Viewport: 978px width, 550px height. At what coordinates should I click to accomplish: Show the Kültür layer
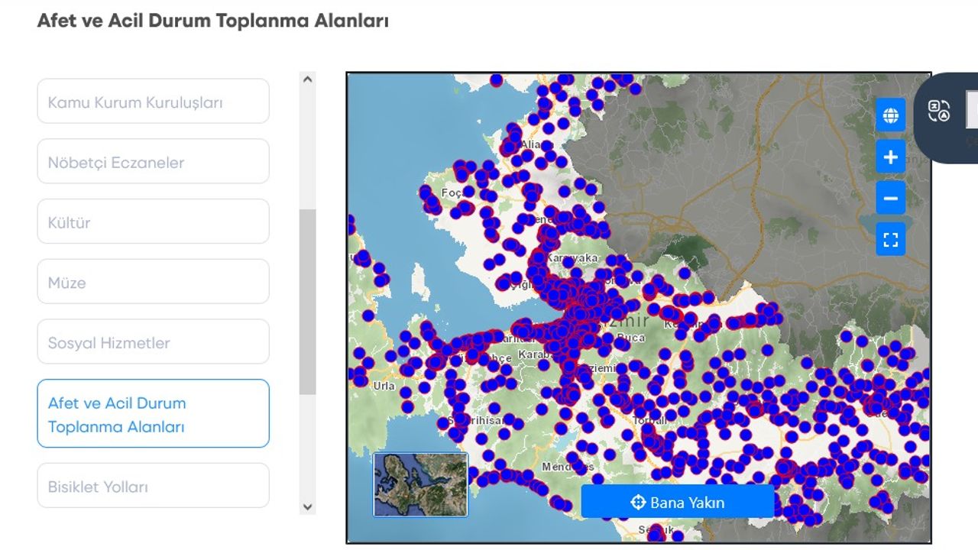tap(153, 222)
